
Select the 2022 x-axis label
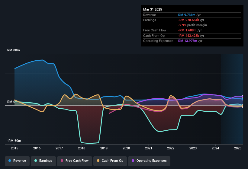[171, 148]
